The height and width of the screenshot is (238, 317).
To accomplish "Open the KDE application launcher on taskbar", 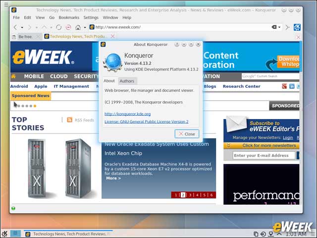I will coord(4,234).
